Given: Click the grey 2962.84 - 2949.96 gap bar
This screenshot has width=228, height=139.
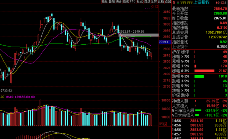Looking at the screenshot, I should click(x=139, y=35).
